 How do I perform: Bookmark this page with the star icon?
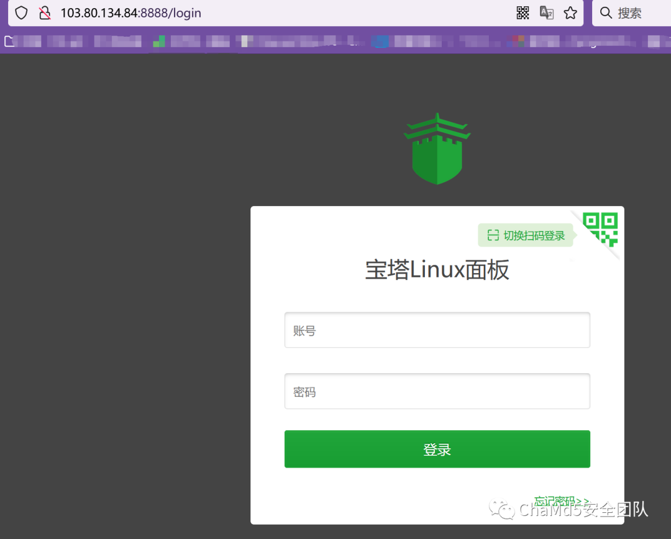[x=570, y=13]
